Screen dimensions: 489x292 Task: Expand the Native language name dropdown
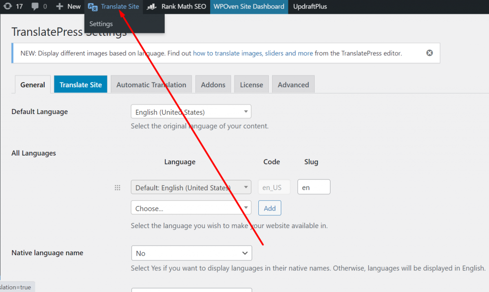[x=191, y=253]
